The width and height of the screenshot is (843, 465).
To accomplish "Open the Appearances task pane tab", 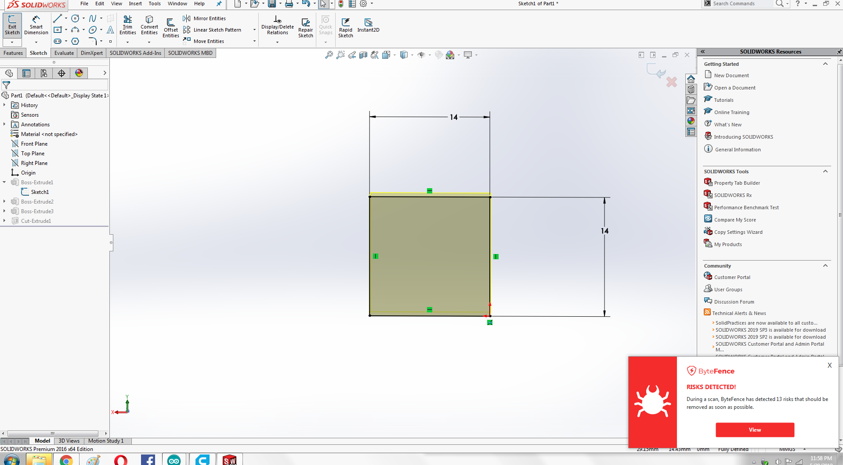I will [x=691, y=121].
